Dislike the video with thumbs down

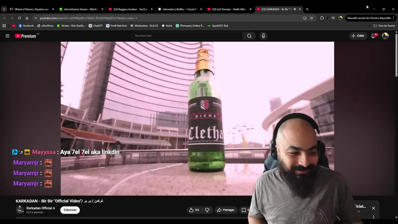(207, 210)
